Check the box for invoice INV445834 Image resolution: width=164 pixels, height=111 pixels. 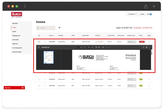click(x=39, y=79)
